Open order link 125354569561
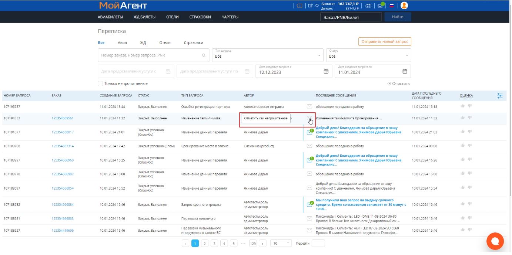Viewport: 512px width, 255px height. tap(63, 118)
